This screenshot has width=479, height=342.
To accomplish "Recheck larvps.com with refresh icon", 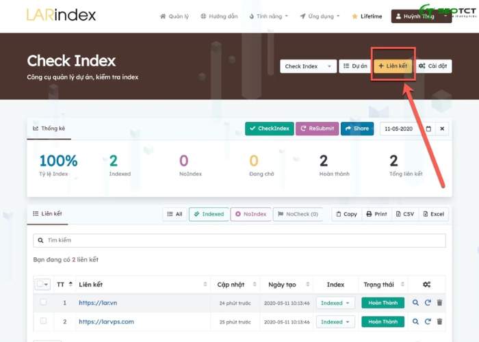I will tap(428, 321).
